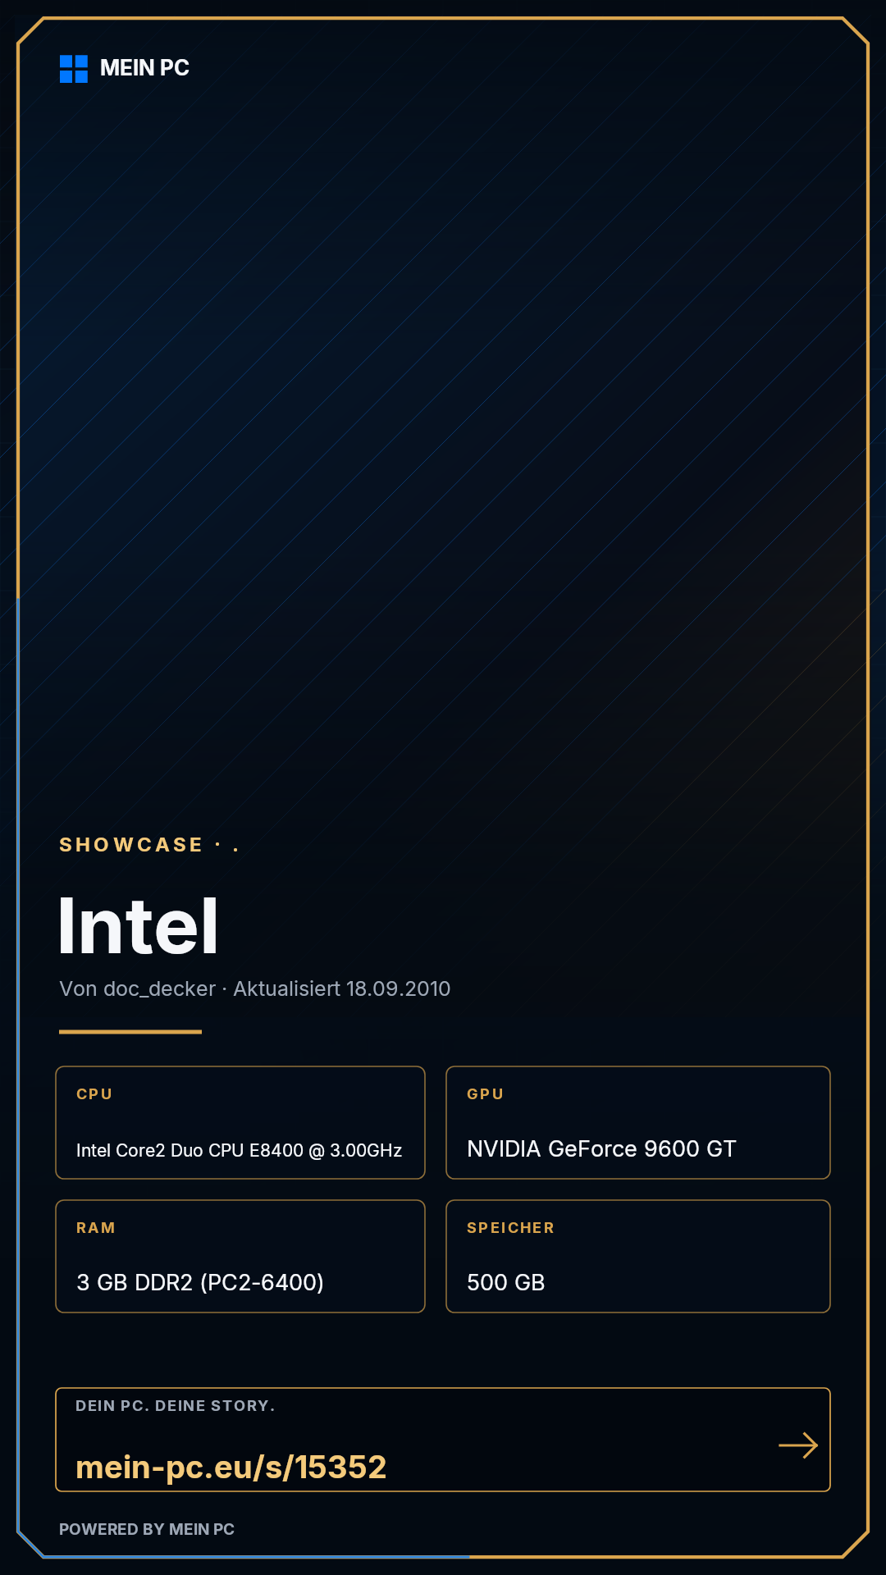The height and width of the screenshot is (1575, 886).
Task: Open the CPU card Intel Core2 Duo E8400
Action: 240,1122
